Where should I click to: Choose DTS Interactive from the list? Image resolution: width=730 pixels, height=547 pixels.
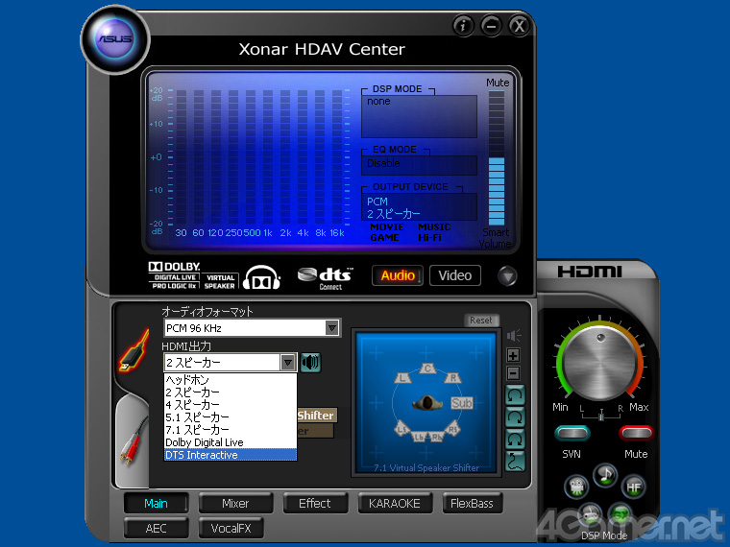pos(231,455)
